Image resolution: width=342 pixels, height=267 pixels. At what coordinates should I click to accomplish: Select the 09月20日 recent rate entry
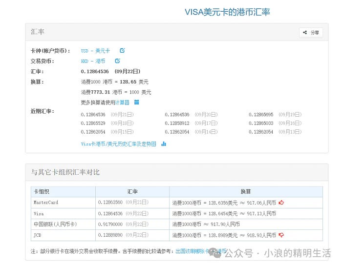click(191, 115)
